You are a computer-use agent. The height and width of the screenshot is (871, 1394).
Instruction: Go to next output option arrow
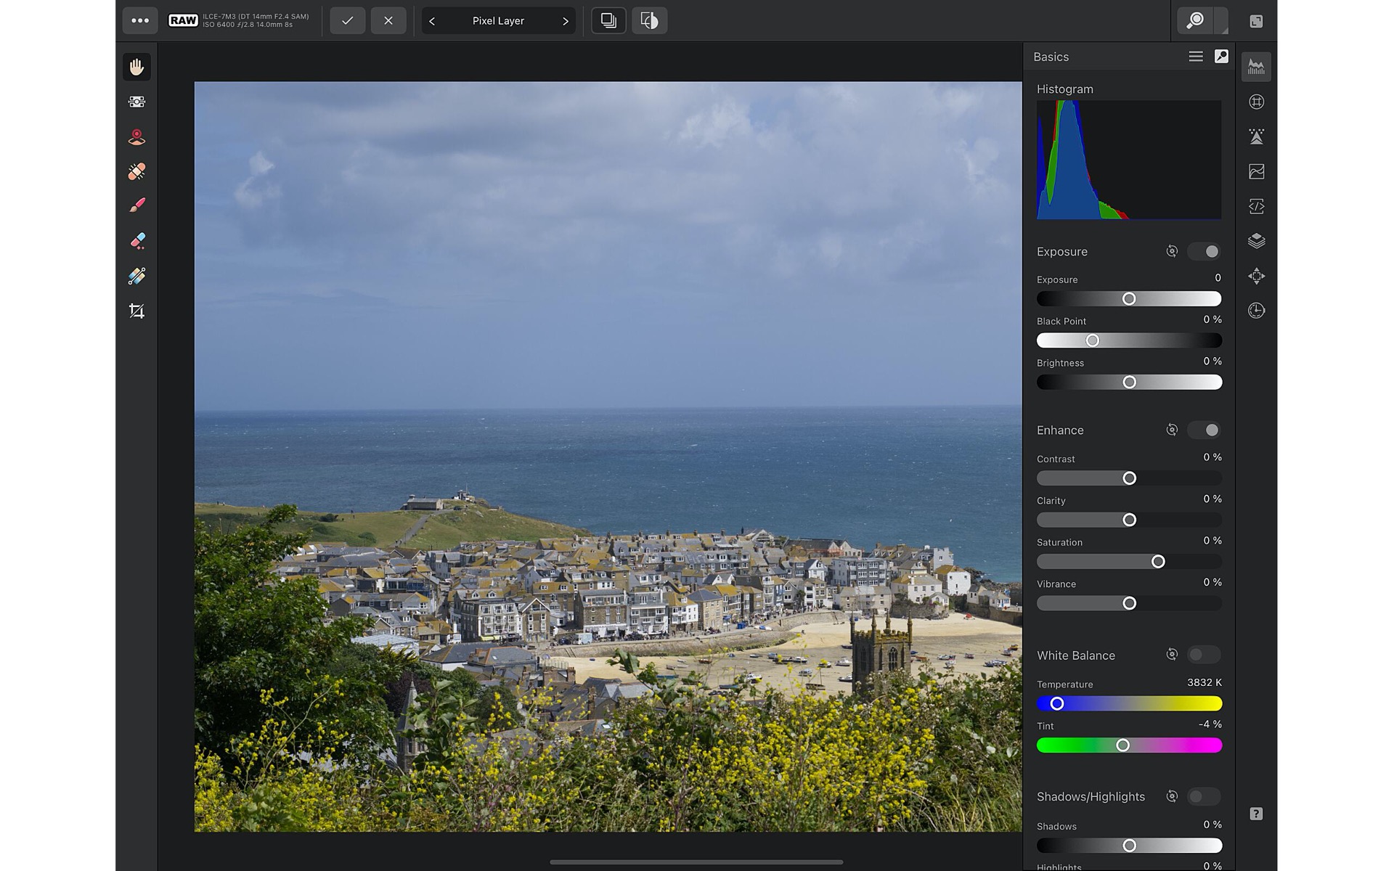(x=565, y=21)
